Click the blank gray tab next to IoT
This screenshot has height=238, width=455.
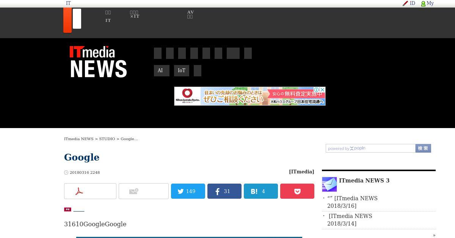(x=198, y=71)
